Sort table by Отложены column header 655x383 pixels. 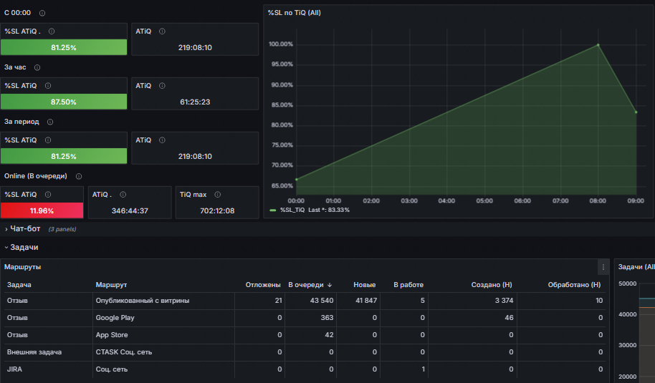[x=263, y=284]
